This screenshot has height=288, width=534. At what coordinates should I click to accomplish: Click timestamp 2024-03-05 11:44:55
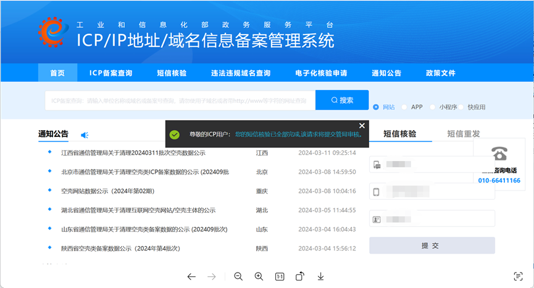tap(327, 210)
